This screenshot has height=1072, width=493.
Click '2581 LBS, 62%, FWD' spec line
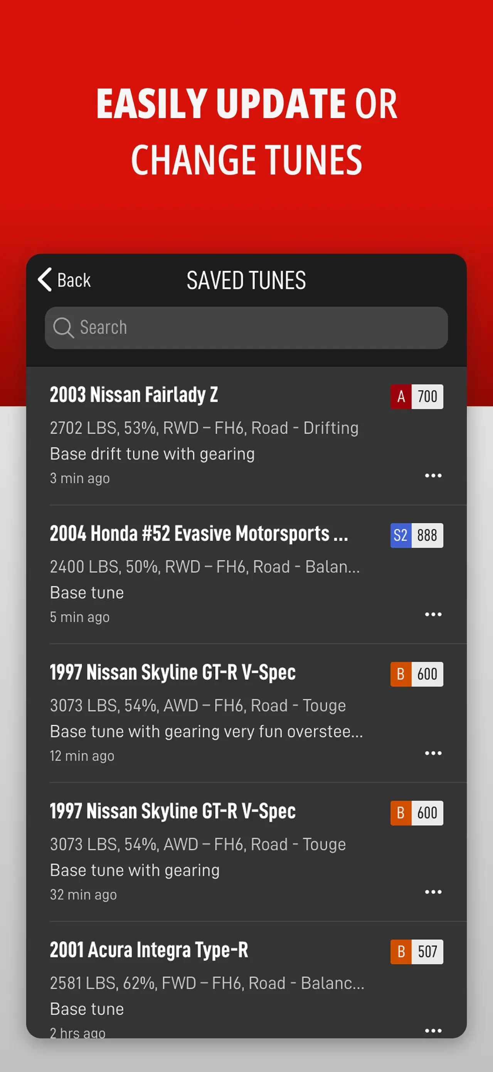click(x=207, y=983)
